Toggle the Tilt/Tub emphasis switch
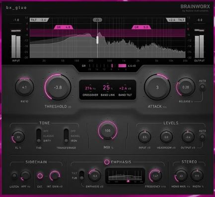 pos(81,176)
